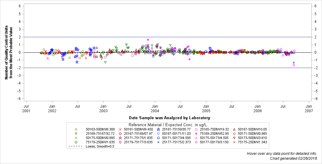Image resolution: width=322 pixels, height=164 pixels.
Task: Click the magenta circle outlier near -1.6 in 2006
Action: tap(294, 65)
